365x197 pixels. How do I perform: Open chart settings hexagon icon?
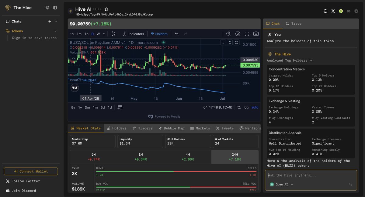tap(238, 34)
